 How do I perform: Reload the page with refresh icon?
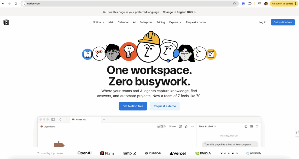[x=16, y=3]
